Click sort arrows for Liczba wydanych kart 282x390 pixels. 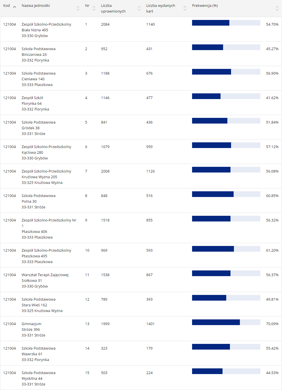coord(185,9)
